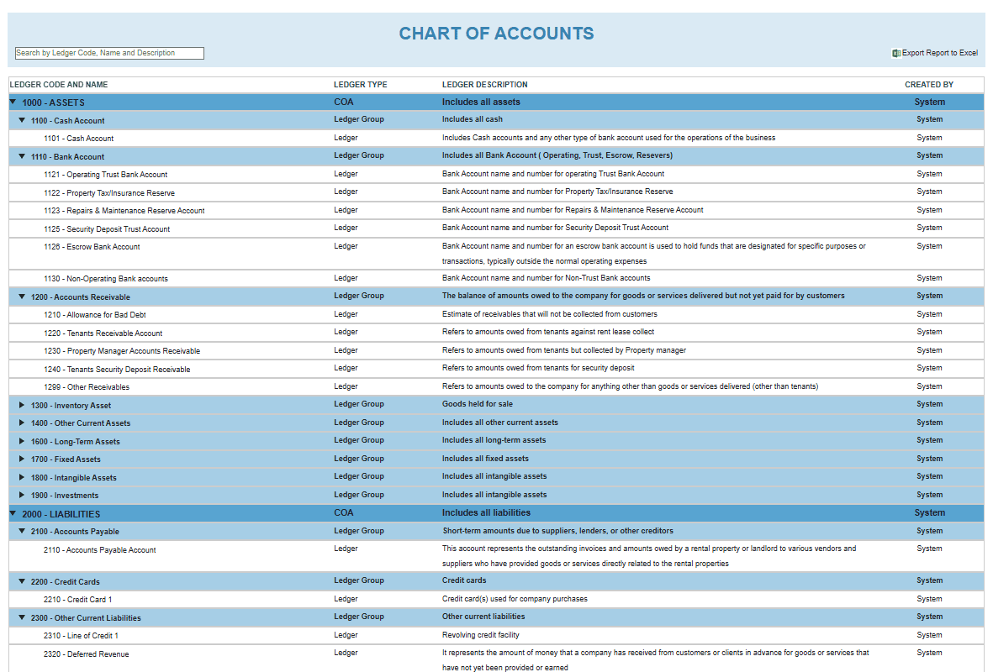Viewport: 993px width, 672px height.
Task: Expand the 1600 - Long-Term Assets group
Action: pos(22,441)
